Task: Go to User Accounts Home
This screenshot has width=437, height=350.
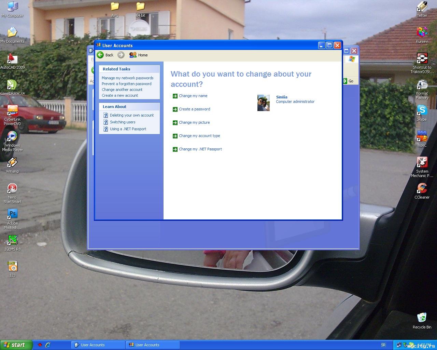Action: (x=139, y=55)
